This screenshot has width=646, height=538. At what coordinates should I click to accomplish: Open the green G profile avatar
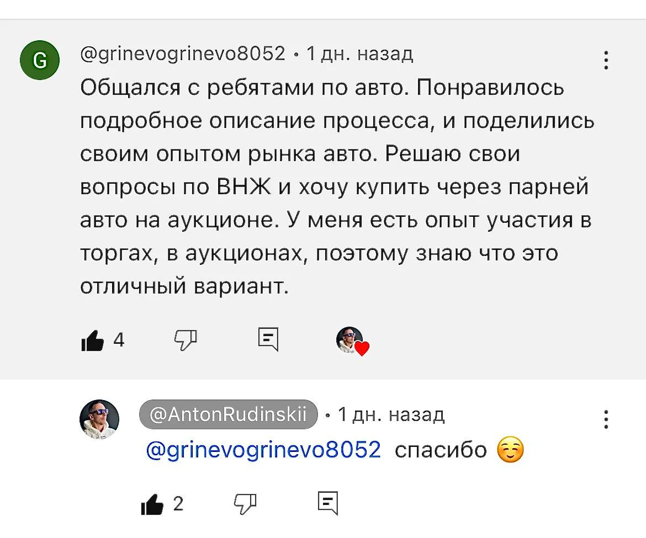[x=39, y=61]
